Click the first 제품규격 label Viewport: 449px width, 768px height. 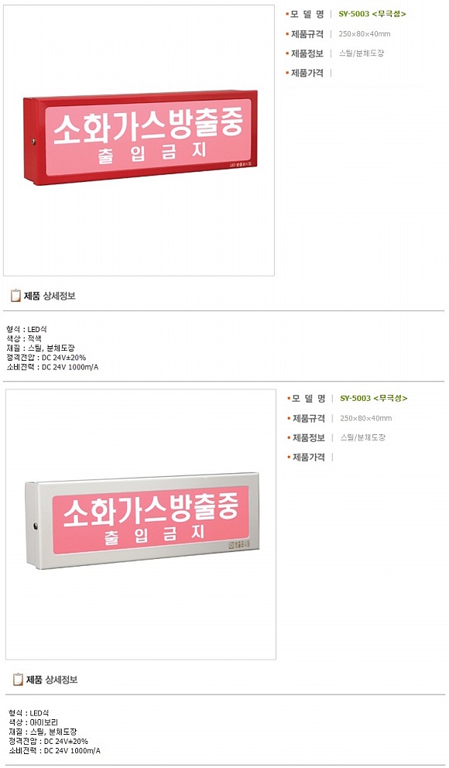pyautogui.click(x=307, y=34)
